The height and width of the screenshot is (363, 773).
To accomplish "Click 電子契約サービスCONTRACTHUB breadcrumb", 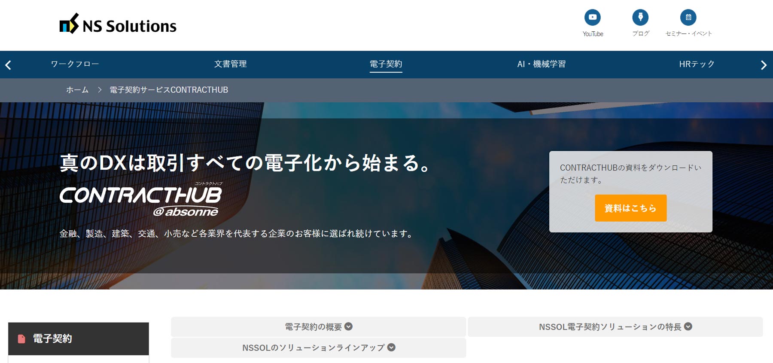I will tap(169, 90).
